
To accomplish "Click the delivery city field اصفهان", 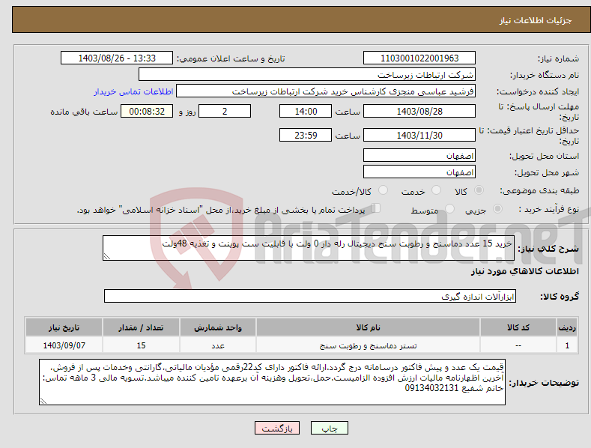I will pyautogui.click(x=419, y=172).
